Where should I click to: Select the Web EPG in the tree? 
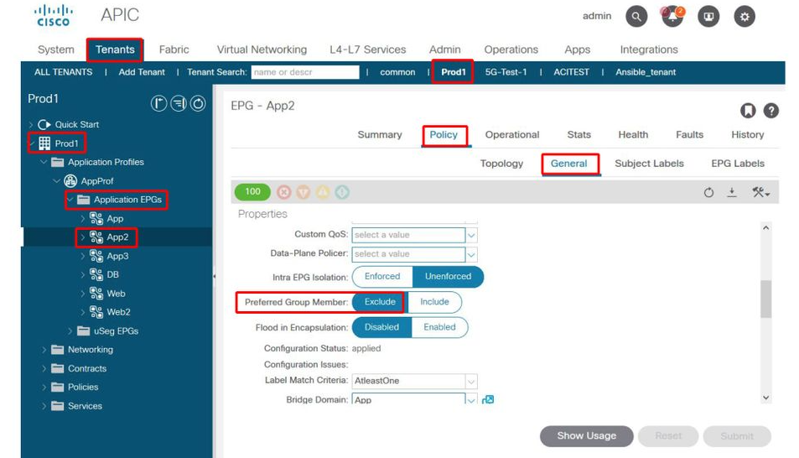coord(117,294)
